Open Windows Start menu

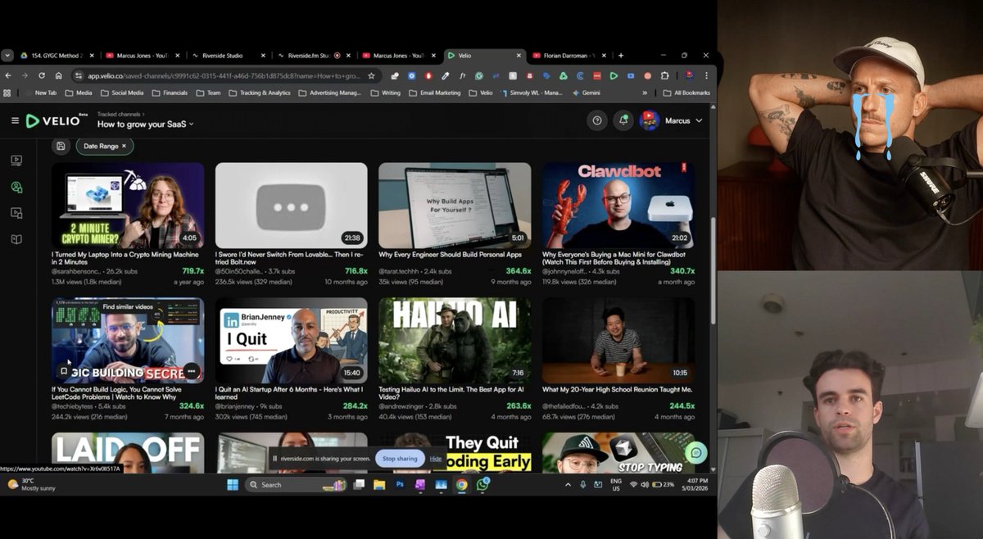(233, 484)
